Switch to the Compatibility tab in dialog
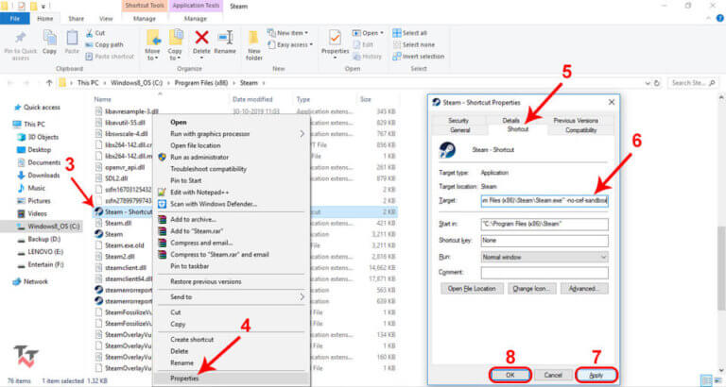The width and height of the screenshot is (726, 387). click(x=580, y=130)
